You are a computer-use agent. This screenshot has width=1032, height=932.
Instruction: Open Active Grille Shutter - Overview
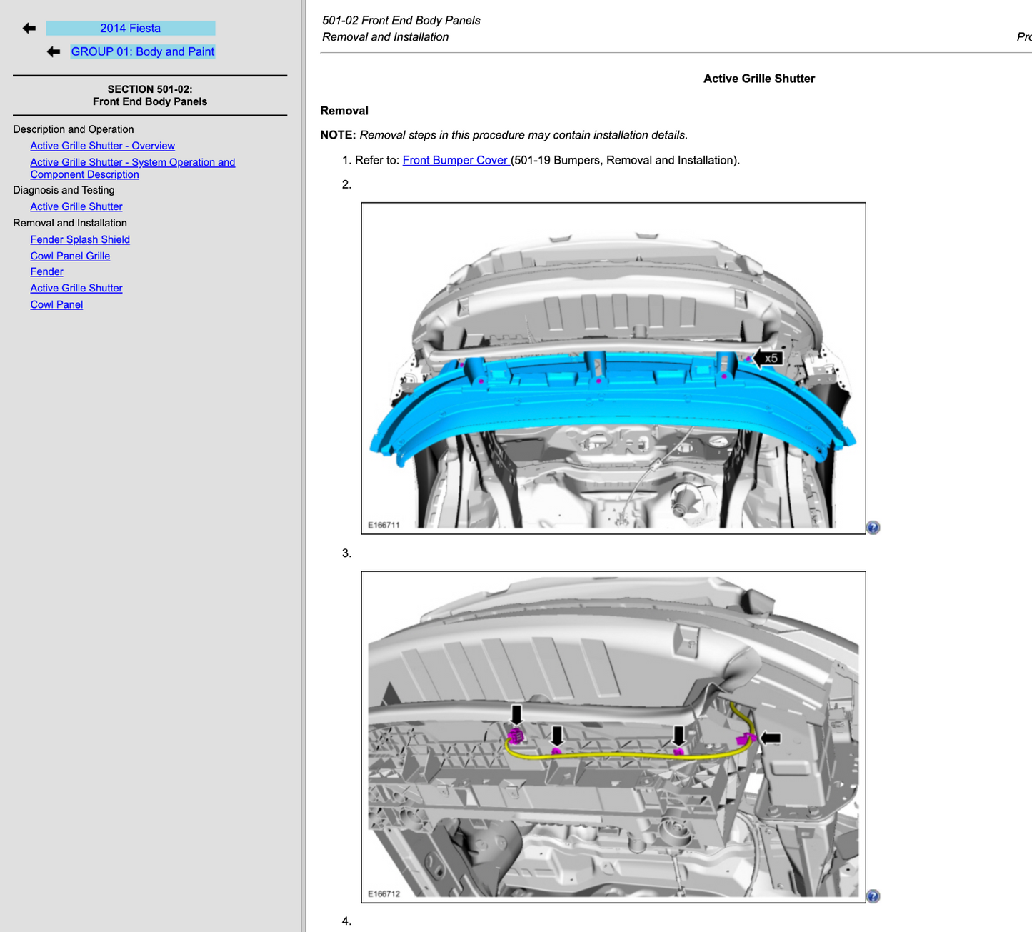tap(102, 146)
